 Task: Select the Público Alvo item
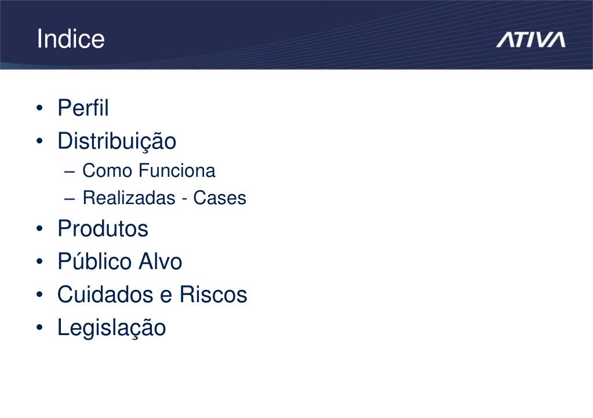120,261
